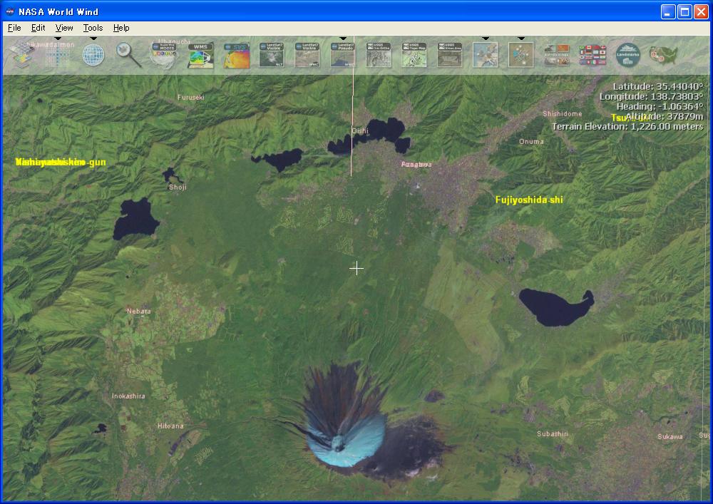Click the Oishi place label

[x=360, y=131]
